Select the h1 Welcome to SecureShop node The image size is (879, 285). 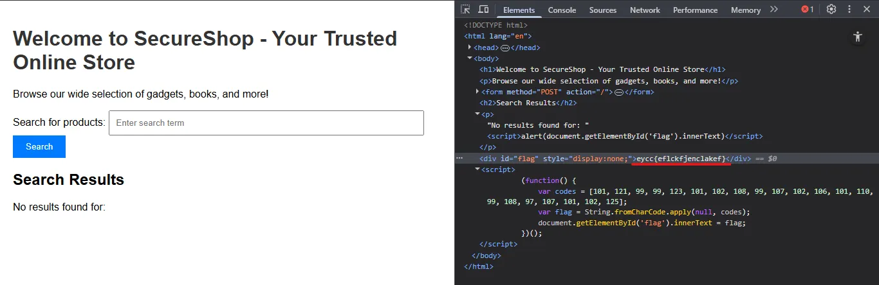(602, 69)
